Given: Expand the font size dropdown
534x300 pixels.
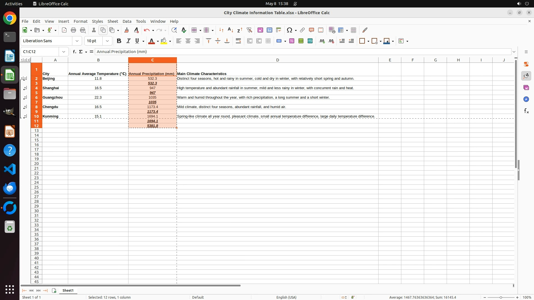Looking at the screenshot, I should pyautogui.click(x=107, y=41).
